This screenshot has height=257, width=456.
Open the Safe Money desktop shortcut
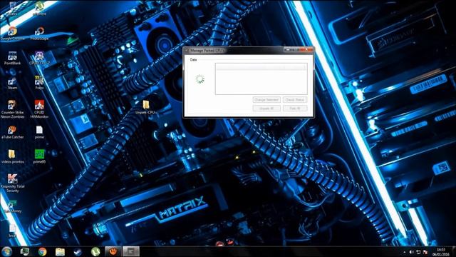(12, 206)
